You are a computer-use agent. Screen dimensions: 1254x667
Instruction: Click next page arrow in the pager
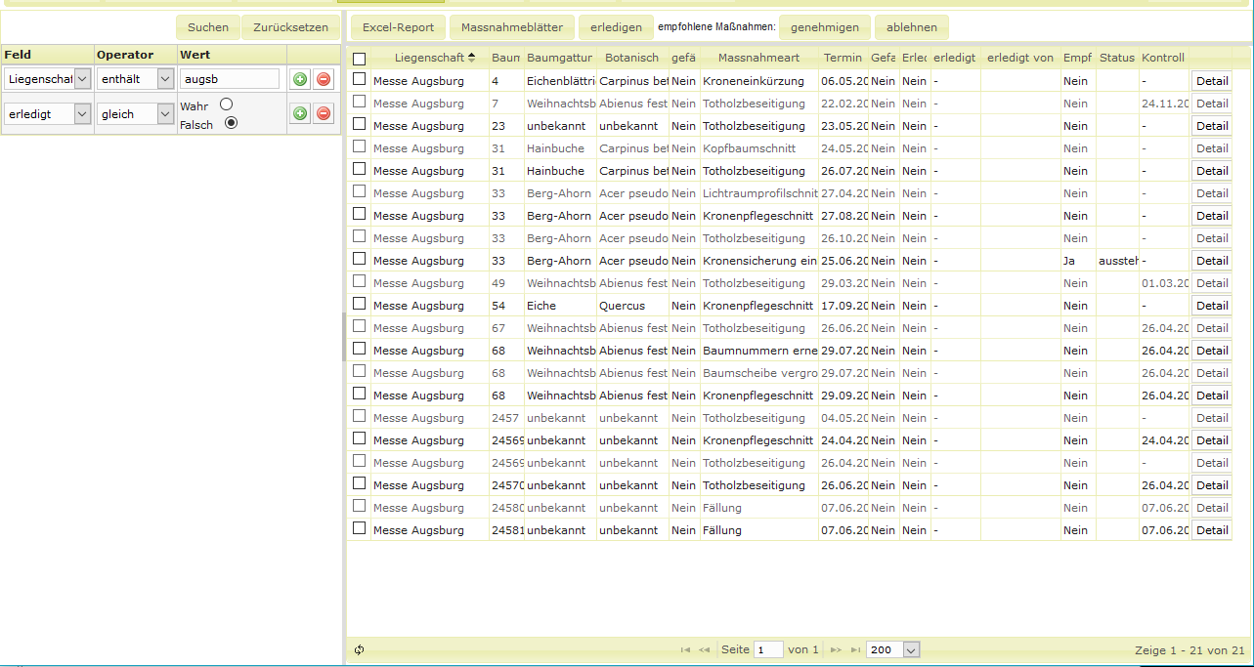[x=836, y=649]
